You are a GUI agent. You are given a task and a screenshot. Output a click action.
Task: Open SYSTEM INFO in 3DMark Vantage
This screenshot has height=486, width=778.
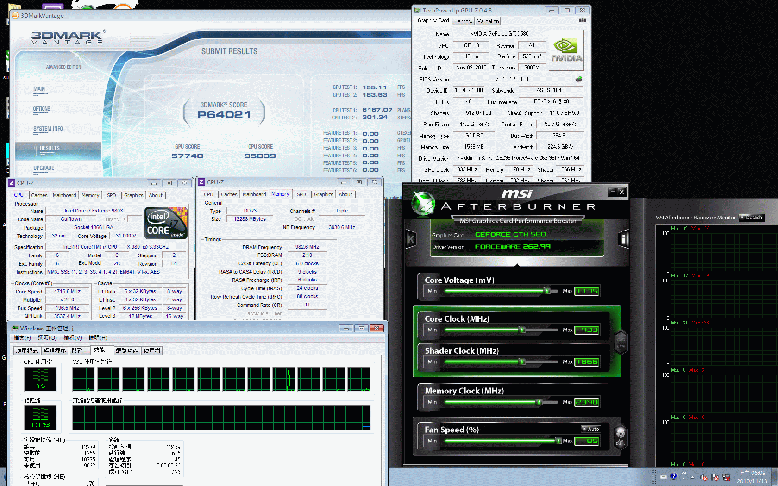click(48, 129)
